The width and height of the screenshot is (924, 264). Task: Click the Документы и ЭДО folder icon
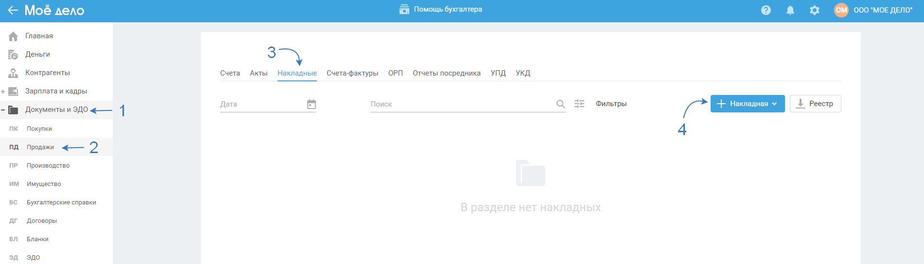[x=13, y=109]
